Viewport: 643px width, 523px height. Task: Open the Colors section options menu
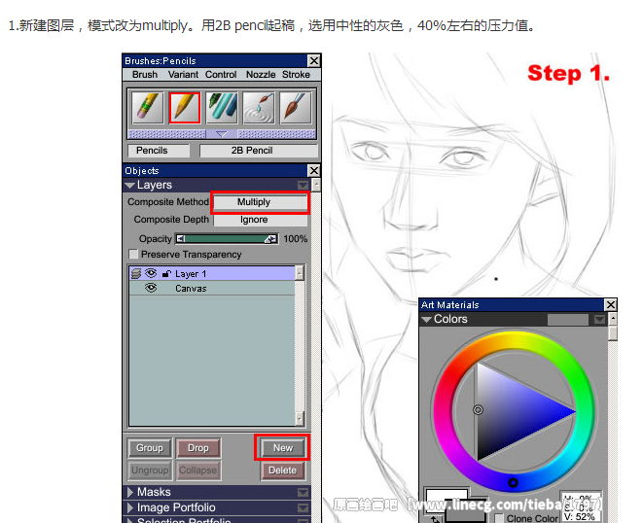(x=599, y=319)
